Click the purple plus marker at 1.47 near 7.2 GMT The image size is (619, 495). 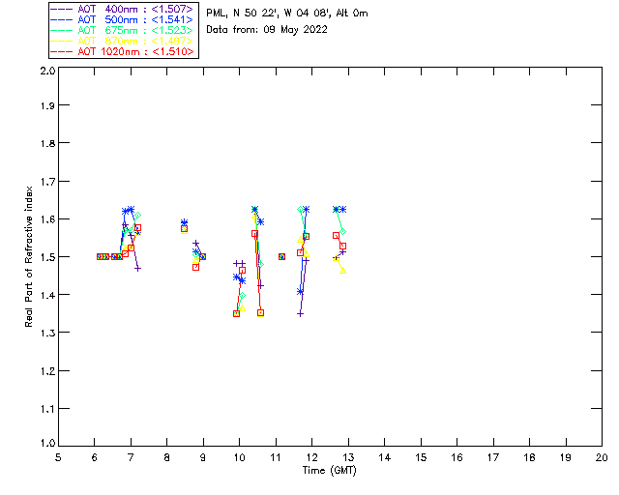pos(137,268)
